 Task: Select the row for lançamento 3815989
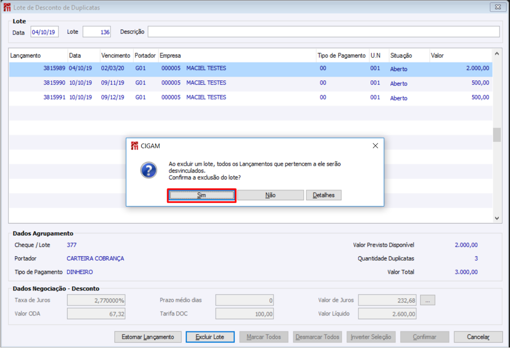[251, 69]
